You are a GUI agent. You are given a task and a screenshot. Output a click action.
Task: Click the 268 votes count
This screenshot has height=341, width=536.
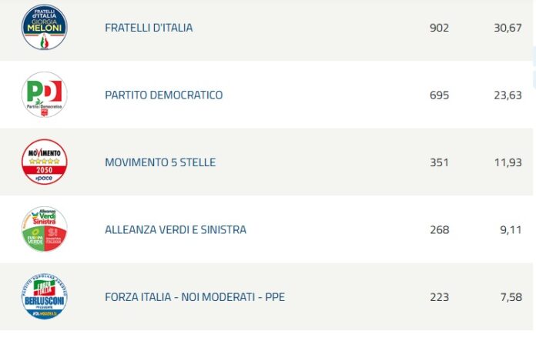pos(439,229)
